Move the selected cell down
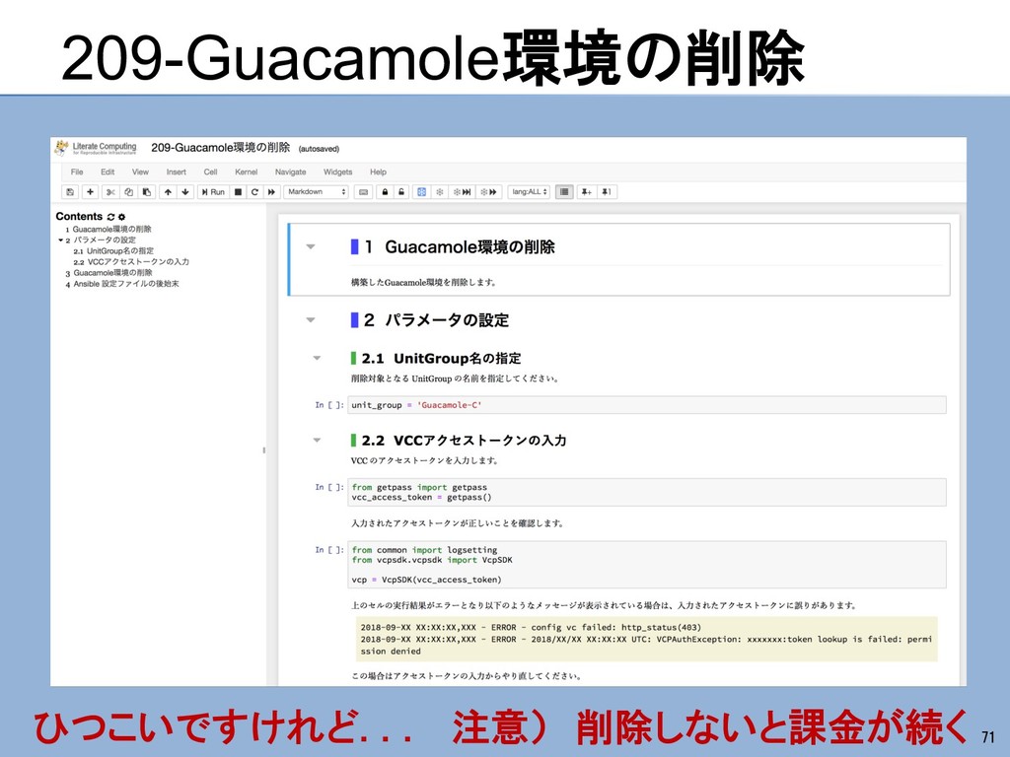The image size is (1010, 757). click(185, 192)
